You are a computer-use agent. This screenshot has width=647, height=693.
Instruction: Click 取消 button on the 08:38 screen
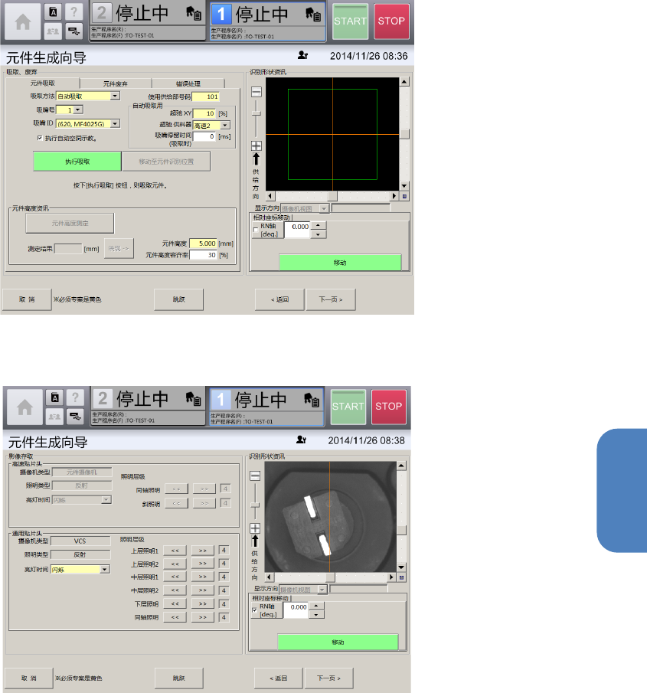click(x=29, y=678)
